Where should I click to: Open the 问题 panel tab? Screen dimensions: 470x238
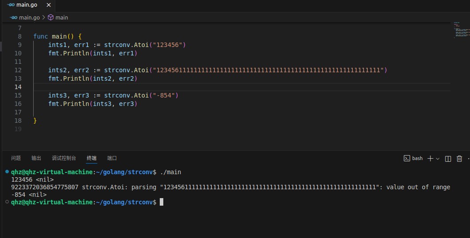16,158
